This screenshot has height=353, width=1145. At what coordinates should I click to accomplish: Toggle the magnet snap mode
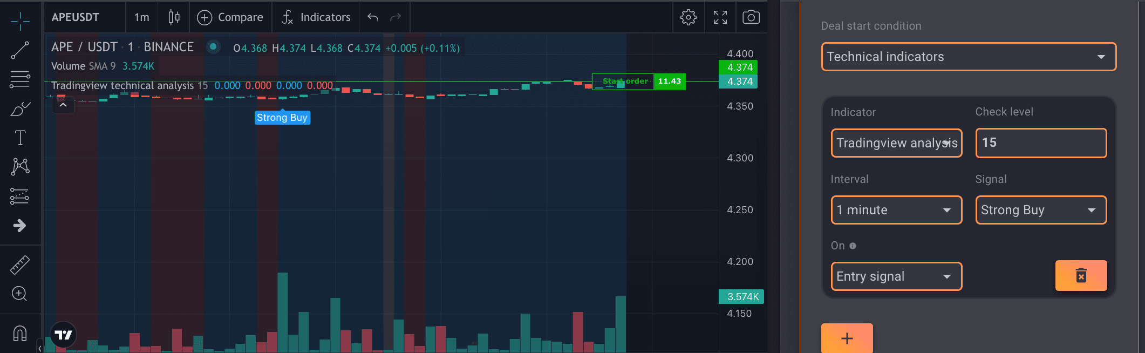click(x=20, y=333)
